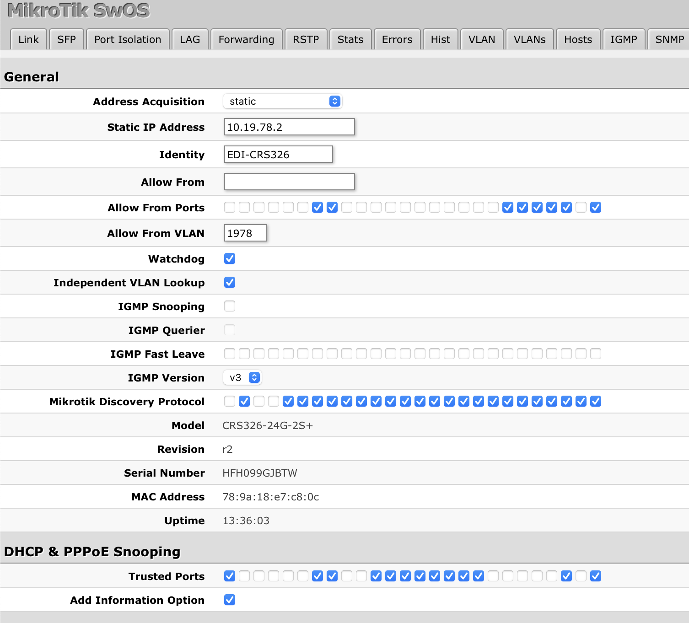This screenshot has width=689, height=623.
Task: Click the Trusted Ports label
Action: [167, 576]
